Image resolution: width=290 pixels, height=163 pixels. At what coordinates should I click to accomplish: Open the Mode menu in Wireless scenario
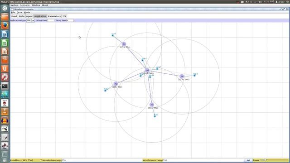27,12
